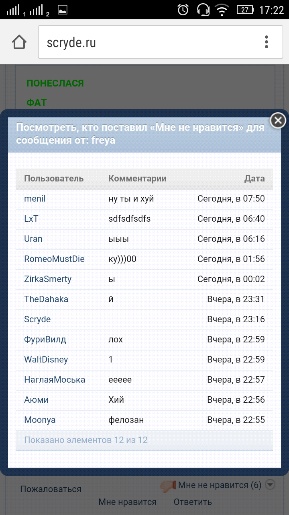This screenshot has height=515, width=289.
Task: Open Moonya's user profile
Action: [39, 420]
